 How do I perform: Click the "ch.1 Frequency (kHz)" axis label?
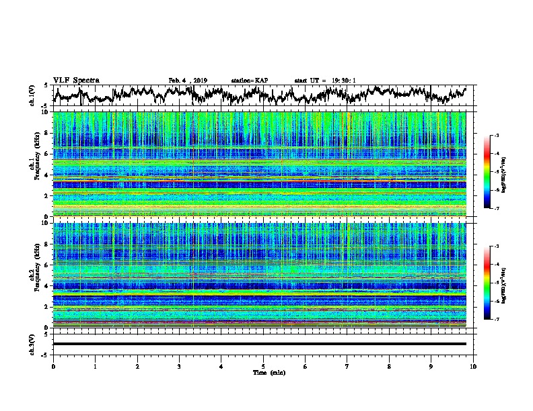[x=34, y=156]
